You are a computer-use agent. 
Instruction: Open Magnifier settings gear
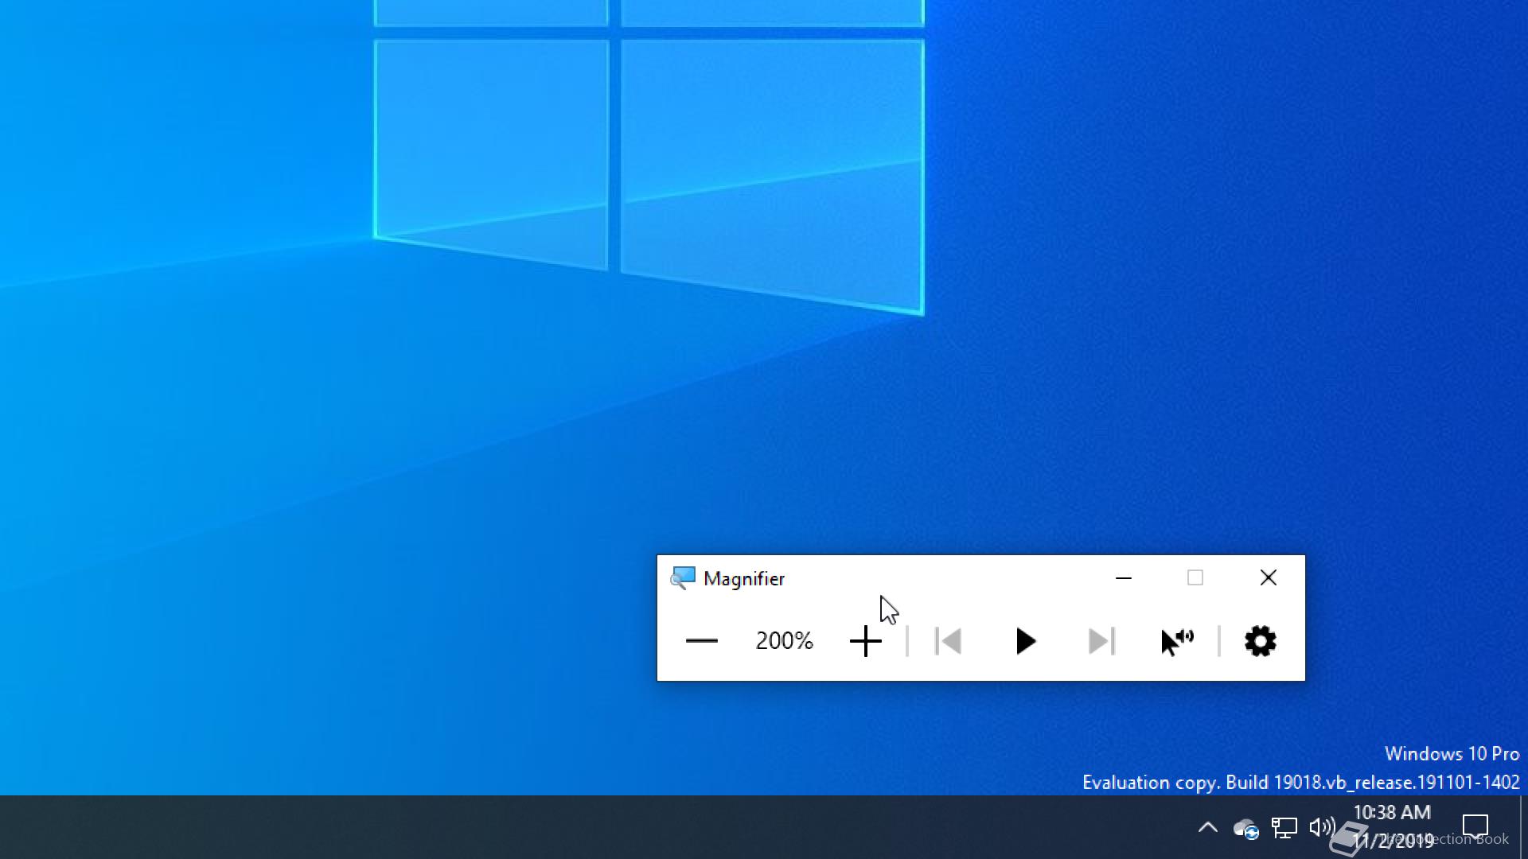[1260, 641]
